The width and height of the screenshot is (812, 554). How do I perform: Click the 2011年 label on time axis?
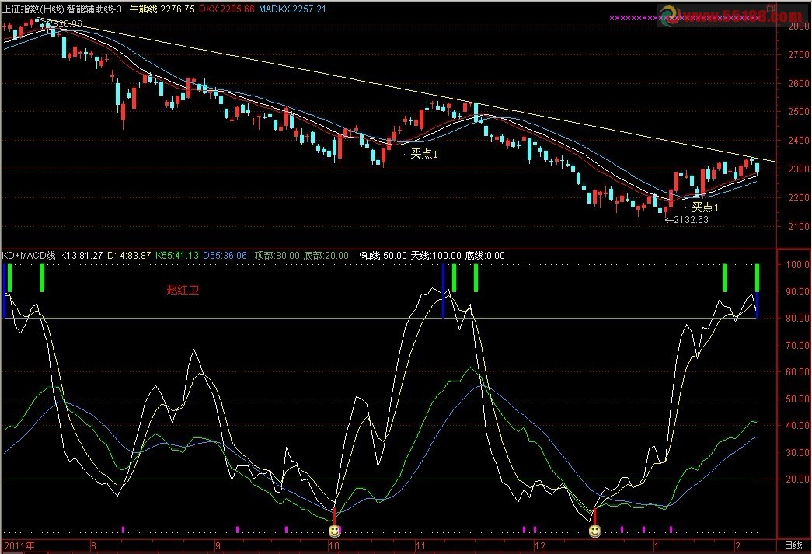pyautogui.click(x=19, y=546)
